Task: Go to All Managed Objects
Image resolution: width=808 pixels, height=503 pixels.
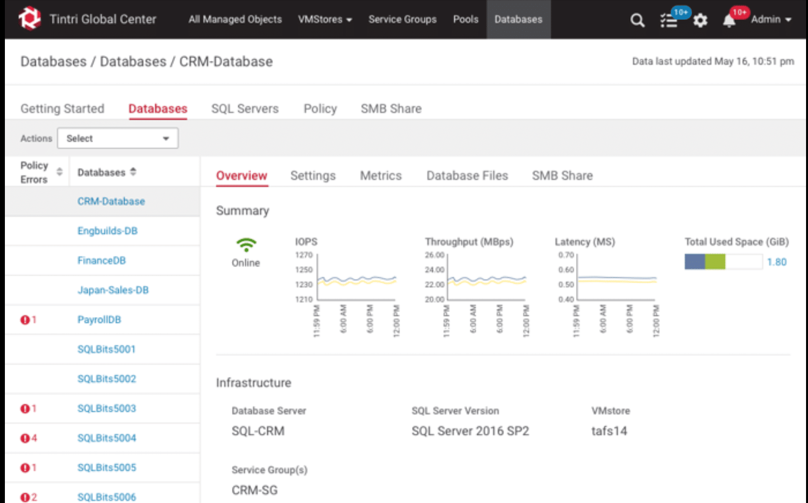Action: [235, 20]
